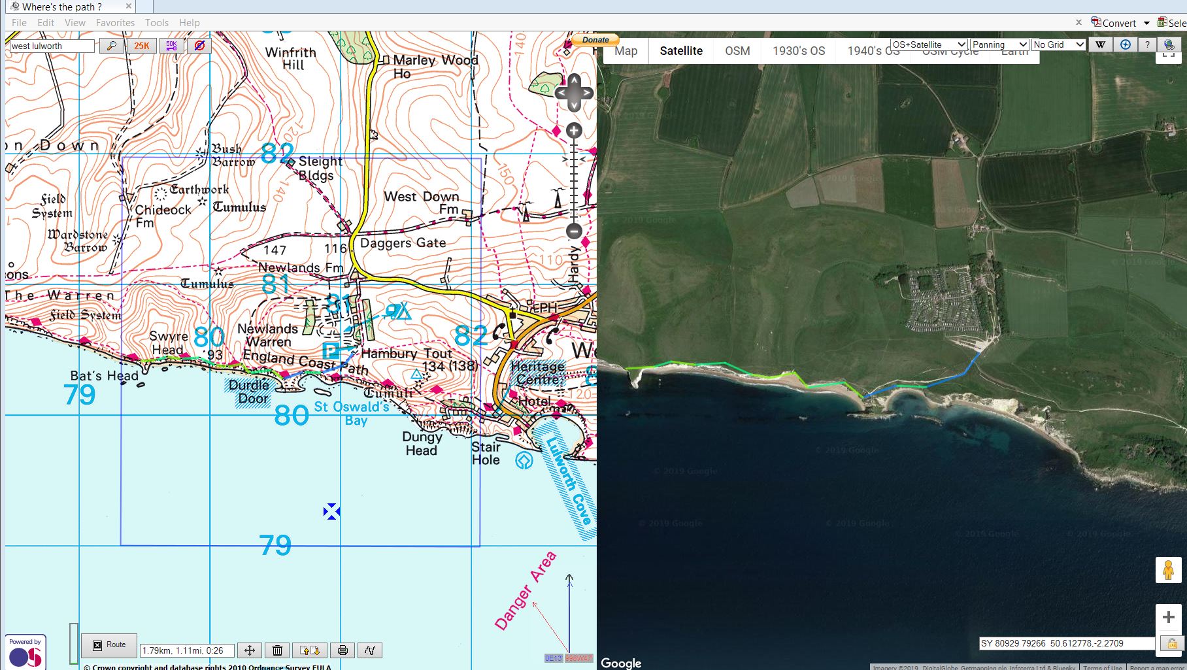The image size is (1187, 670).
Task: Open help with the question mark button
Action: [x=1148, y=44]
